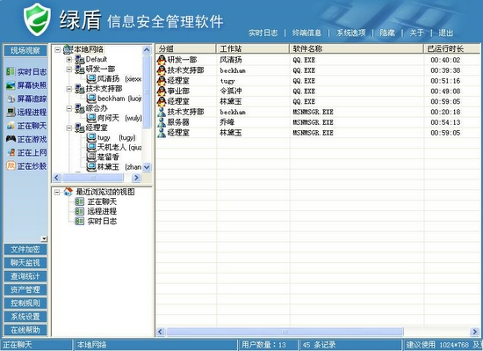Collapse the 研发一部 tree node

(x=69, y=69)
